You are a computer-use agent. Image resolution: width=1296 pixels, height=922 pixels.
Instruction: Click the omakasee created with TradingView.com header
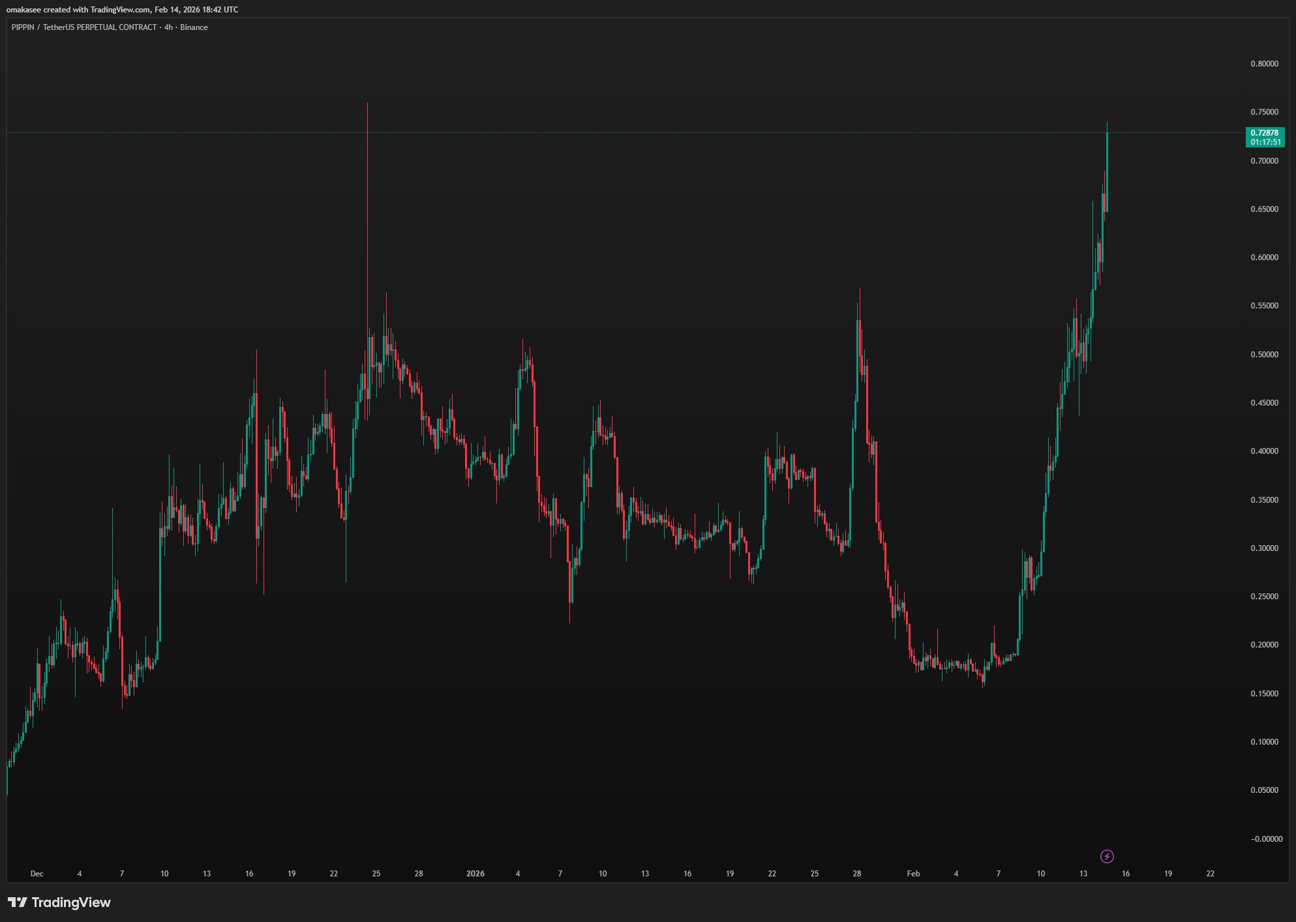pos(122,10)
